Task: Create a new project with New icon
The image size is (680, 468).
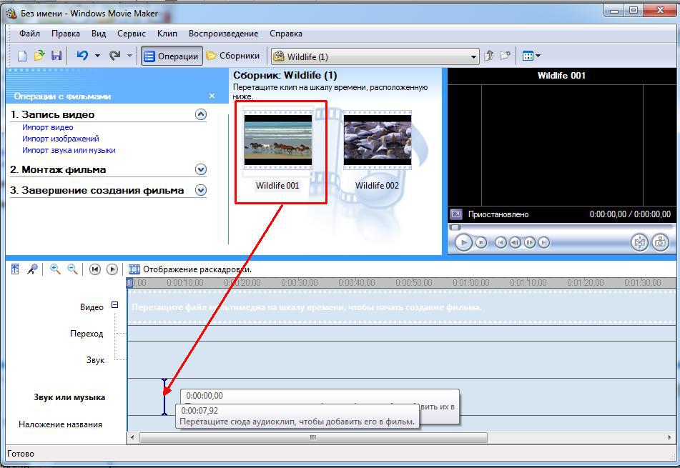Action: tap(21, 56)
